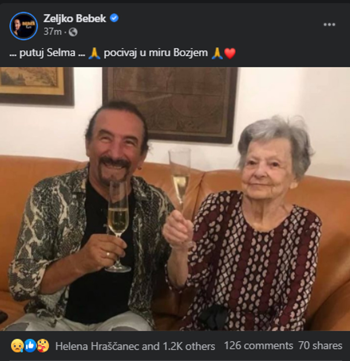Click the praying hands emoji beside the heart

point(217,54)
